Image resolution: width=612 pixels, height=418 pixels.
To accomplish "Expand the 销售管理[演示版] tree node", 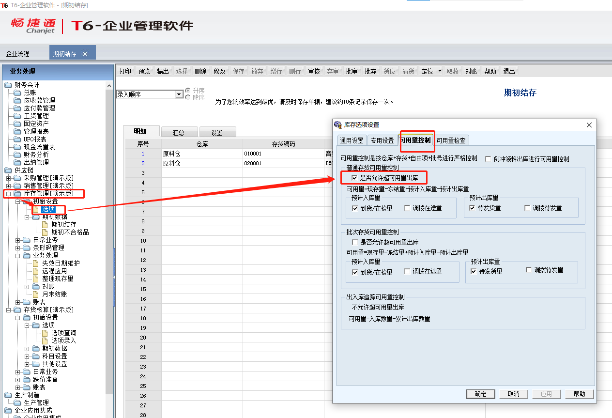I will (x=8, y=186).
